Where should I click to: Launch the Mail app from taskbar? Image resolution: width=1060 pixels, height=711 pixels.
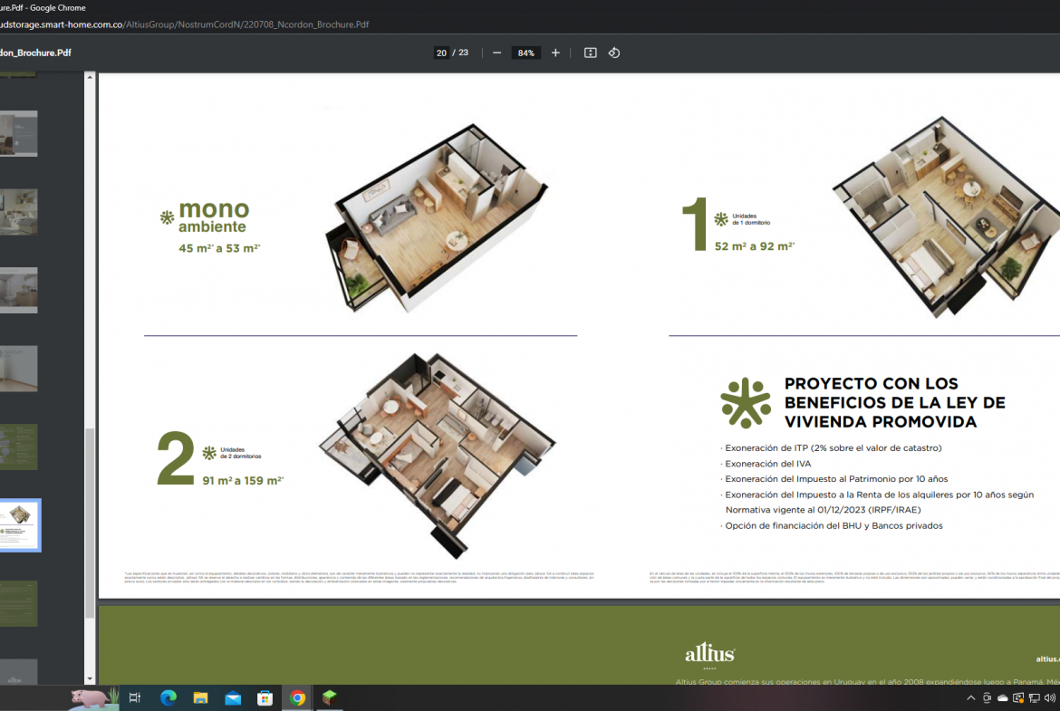[233, 697]
